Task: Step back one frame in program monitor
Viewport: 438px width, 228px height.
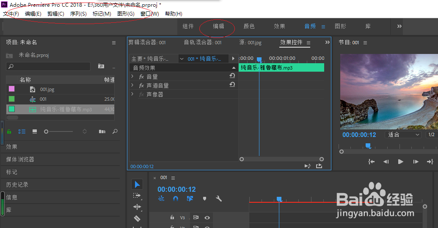Action: coord(386,161)
